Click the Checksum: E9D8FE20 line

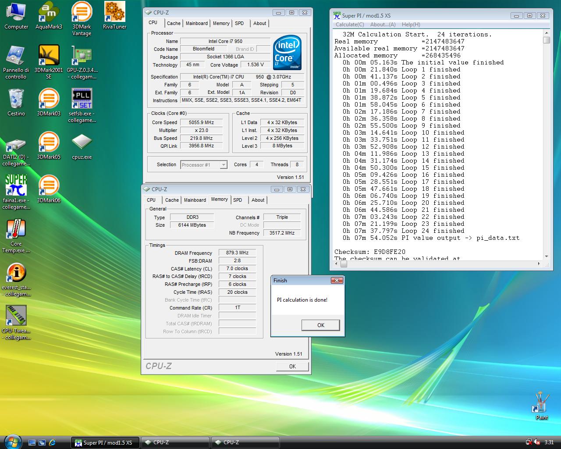point(370,252)
